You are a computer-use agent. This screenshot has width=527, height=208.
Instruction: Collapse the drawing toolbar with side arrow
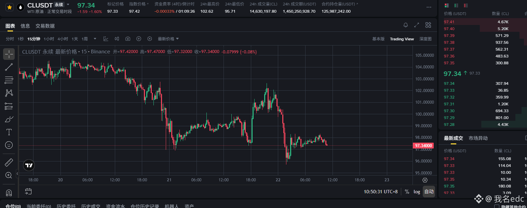click(17, 174)
